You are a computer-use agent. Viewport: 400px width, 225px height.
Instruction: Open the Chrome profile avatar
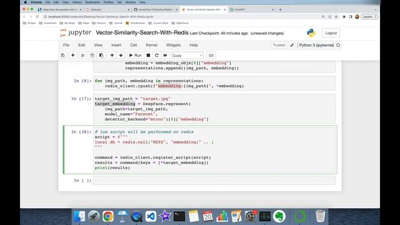[357, 17]
